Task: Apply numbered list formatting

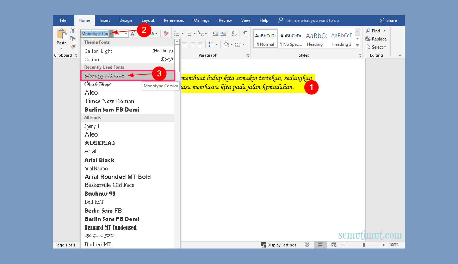Action: coord(189,33)
